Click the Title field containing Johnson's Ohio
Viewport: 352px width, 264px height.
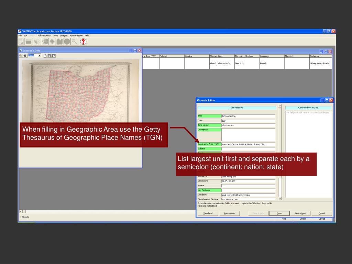(x=248, y=116)
